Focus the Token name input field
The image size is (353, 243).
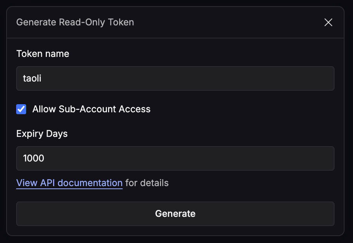(175, 78)
